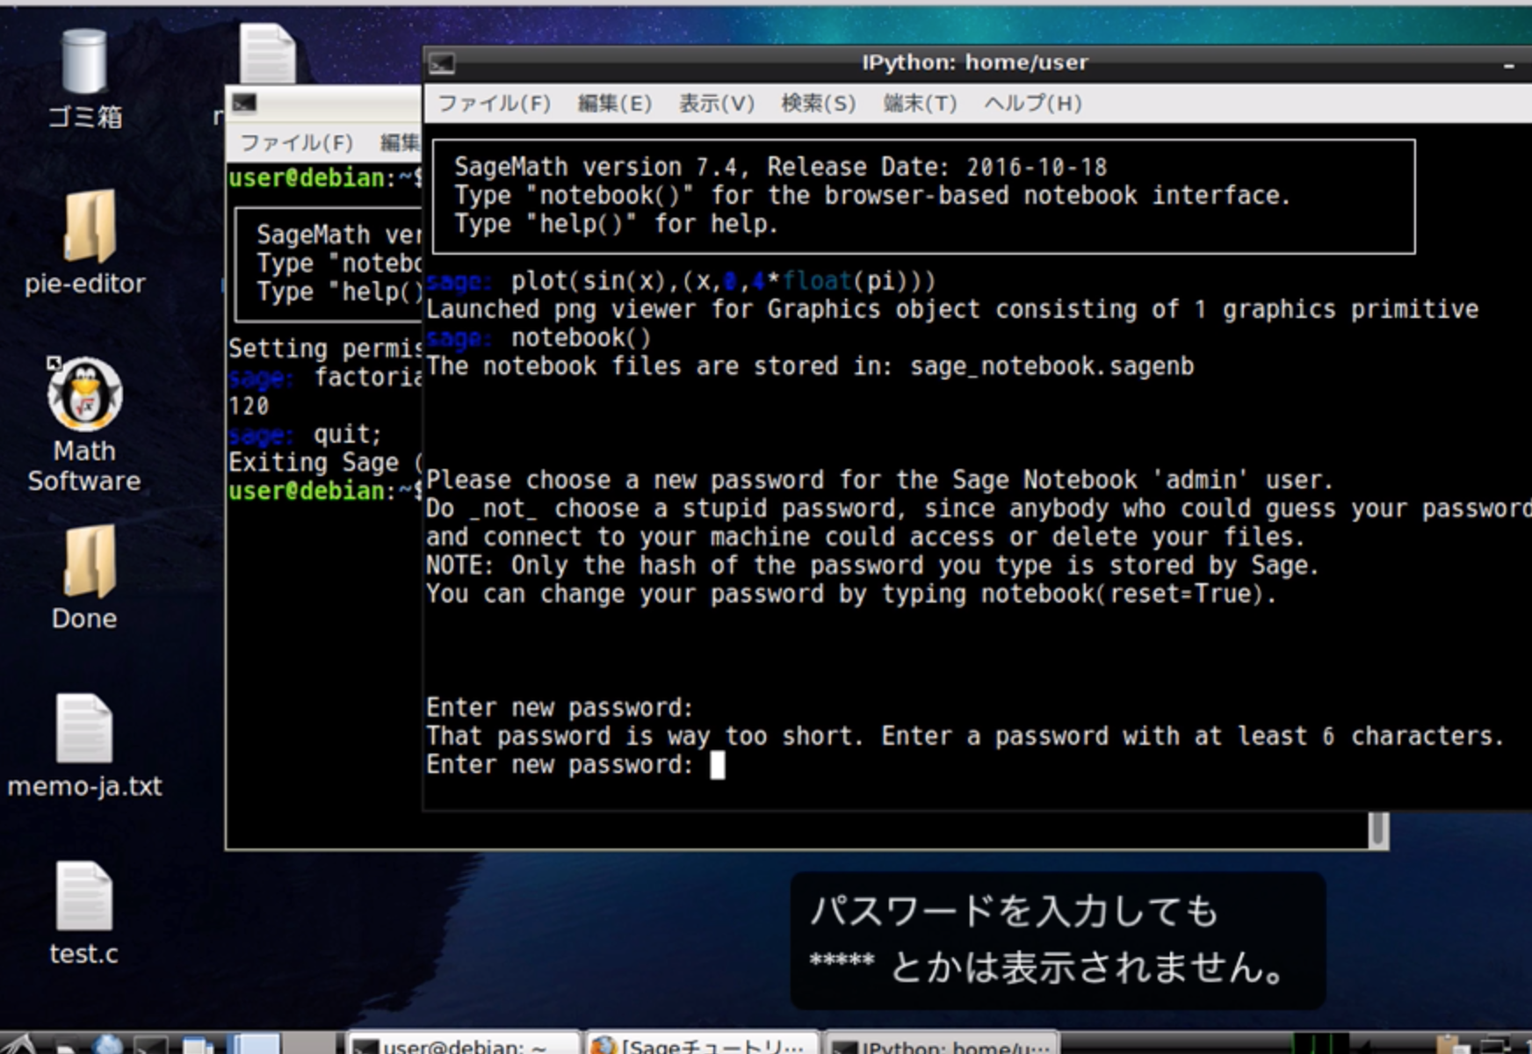Click the 'plot(sin(x),(x,0,4*float(pi)))' command text

point(724,281)
